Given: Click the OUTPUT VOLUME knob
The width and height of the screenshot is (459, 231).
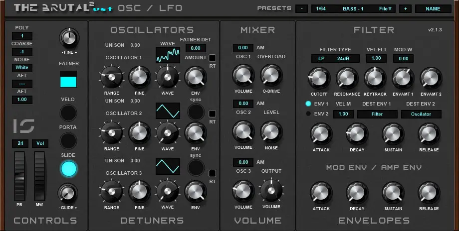Looking at the screenshot, I should point(271,191).
